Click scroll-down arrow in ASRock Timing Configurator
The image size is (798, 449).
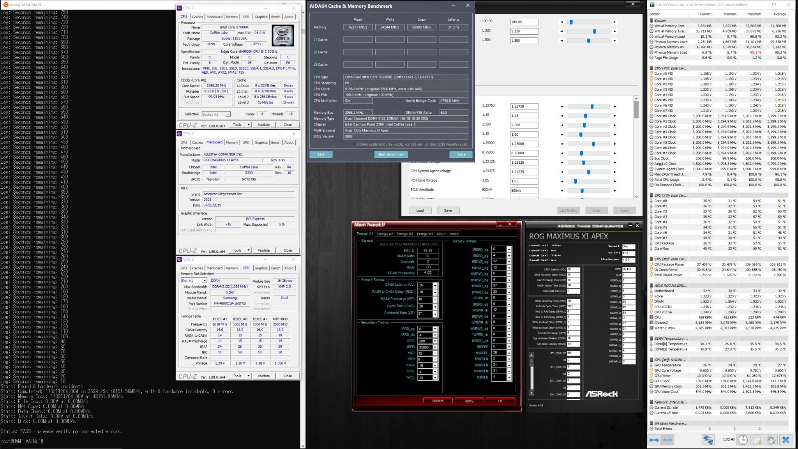(x=531, y=393)
